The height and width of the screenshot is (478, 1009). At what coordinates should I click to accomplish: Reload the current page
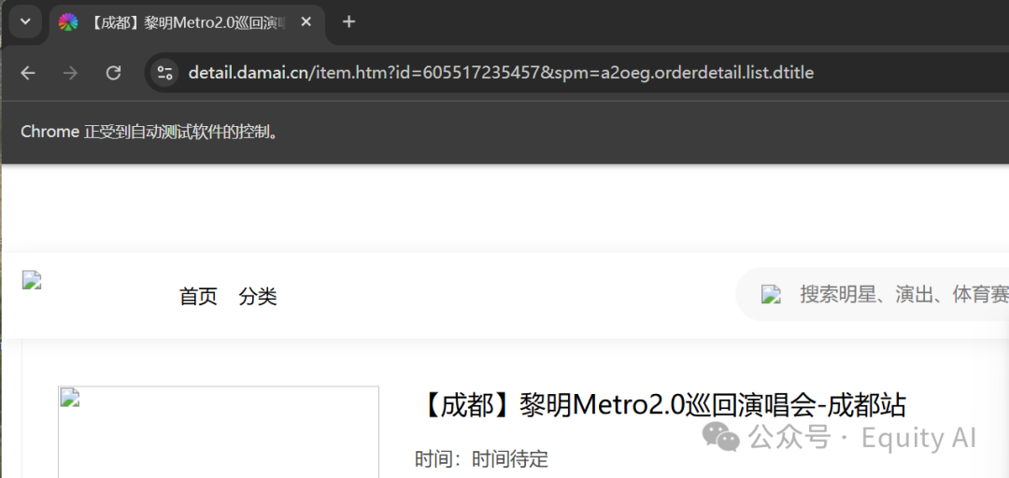coord(113,73)
